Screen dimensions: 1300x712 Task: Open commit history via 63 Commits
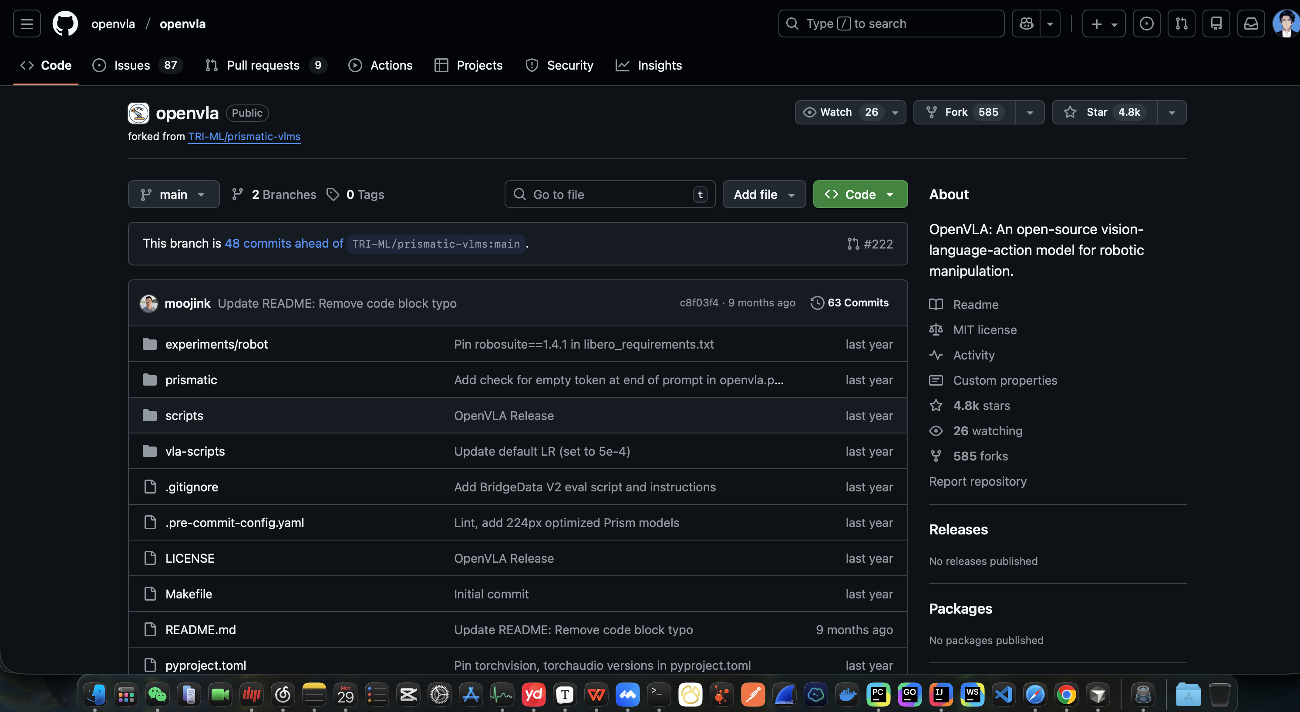coord(850,303)
